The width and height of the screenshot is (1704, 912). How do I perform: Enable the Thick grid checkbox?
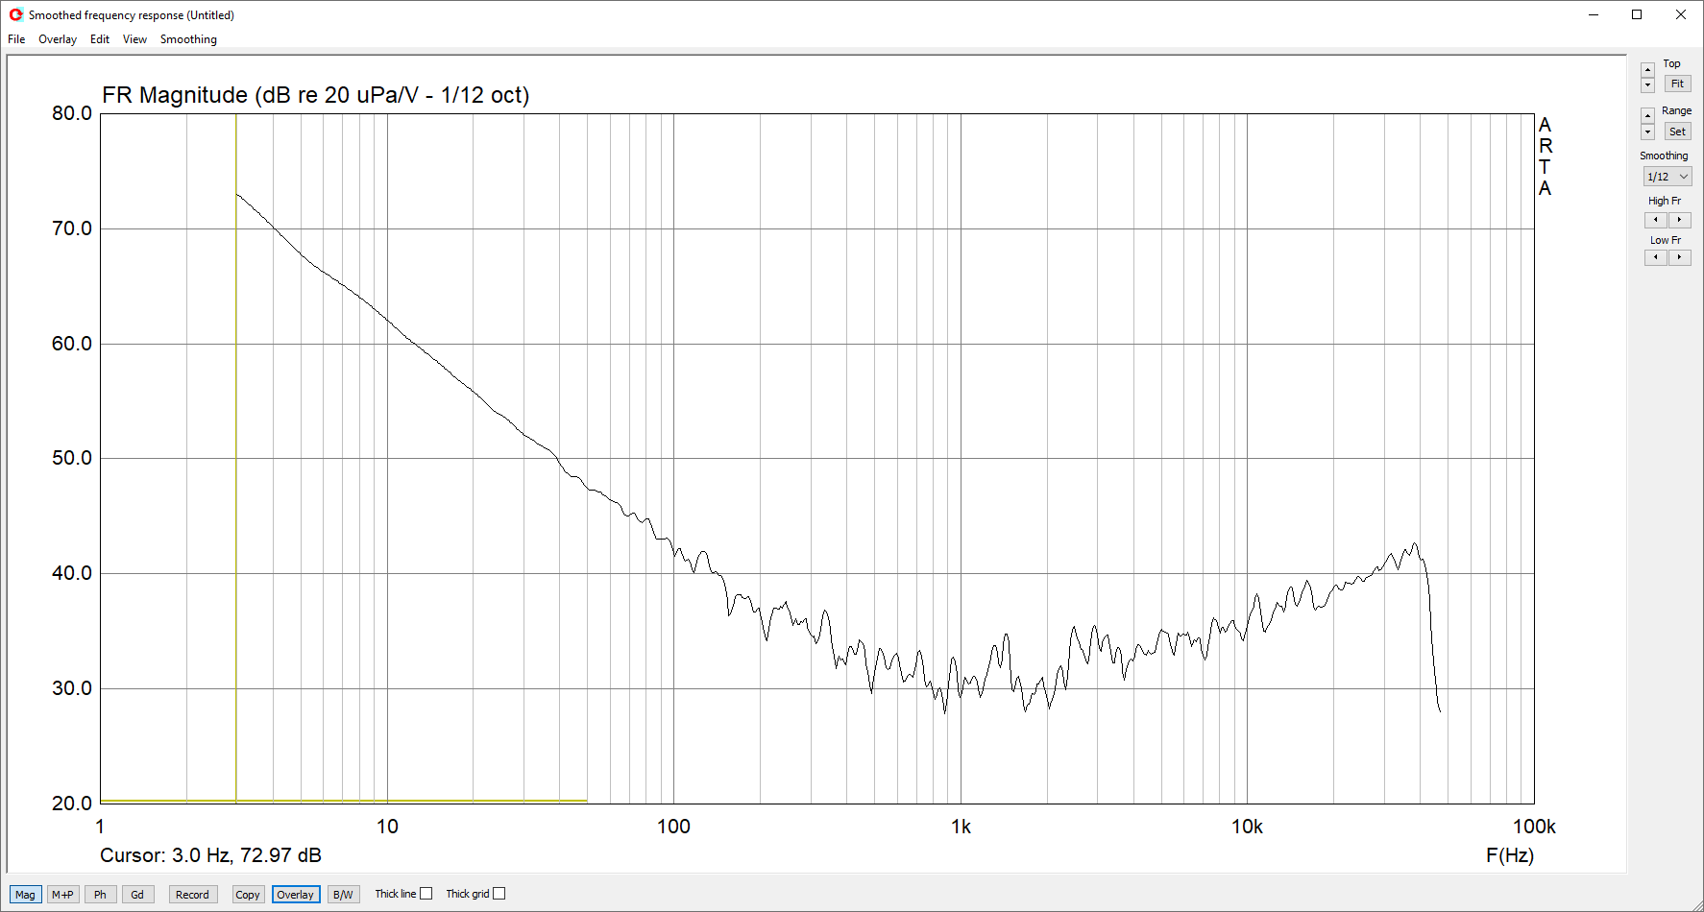tap(499, 894)
